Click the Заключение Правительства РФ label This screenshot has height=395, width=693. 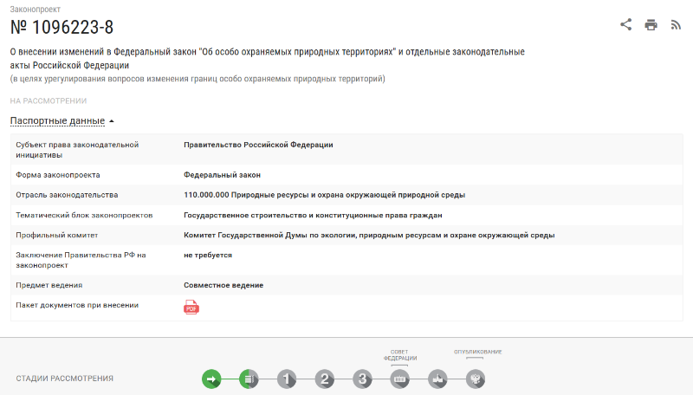[x=81, y=260]
